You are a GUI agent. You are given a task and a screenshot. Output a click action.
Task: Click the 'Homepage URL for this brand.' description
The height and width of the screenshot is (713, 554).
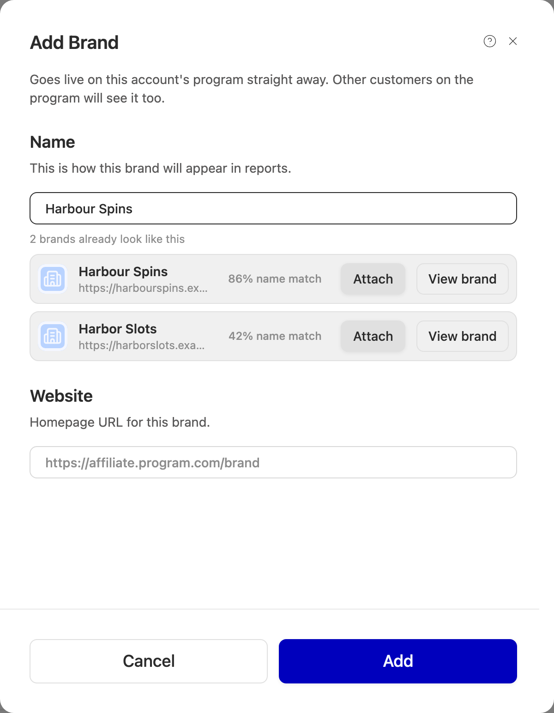coord(120,423)
